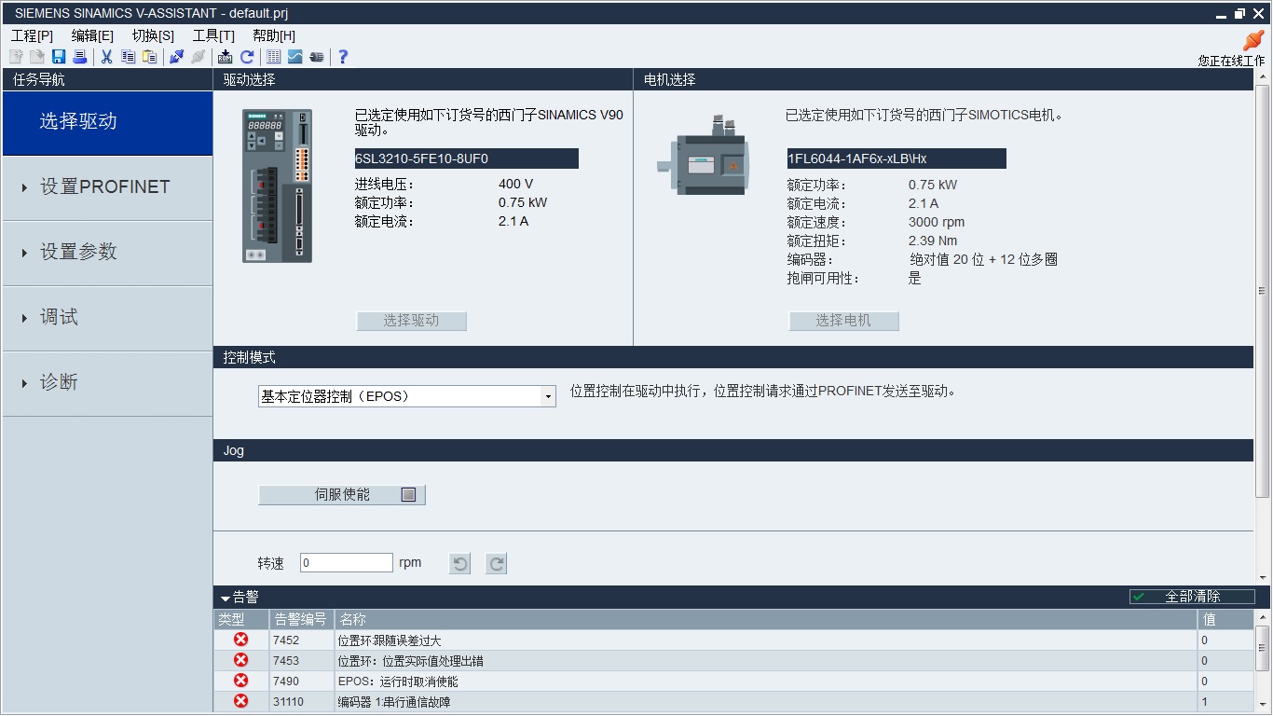Image resolution: width=1273 pixels, height=716 pixels.
Task: Select alarm row EPOS: 运行时取消使能
Action: 734,682
